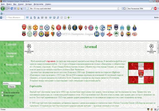Bookmark page with the star icon
Screen dimensions: 159x111
(118, 9)
